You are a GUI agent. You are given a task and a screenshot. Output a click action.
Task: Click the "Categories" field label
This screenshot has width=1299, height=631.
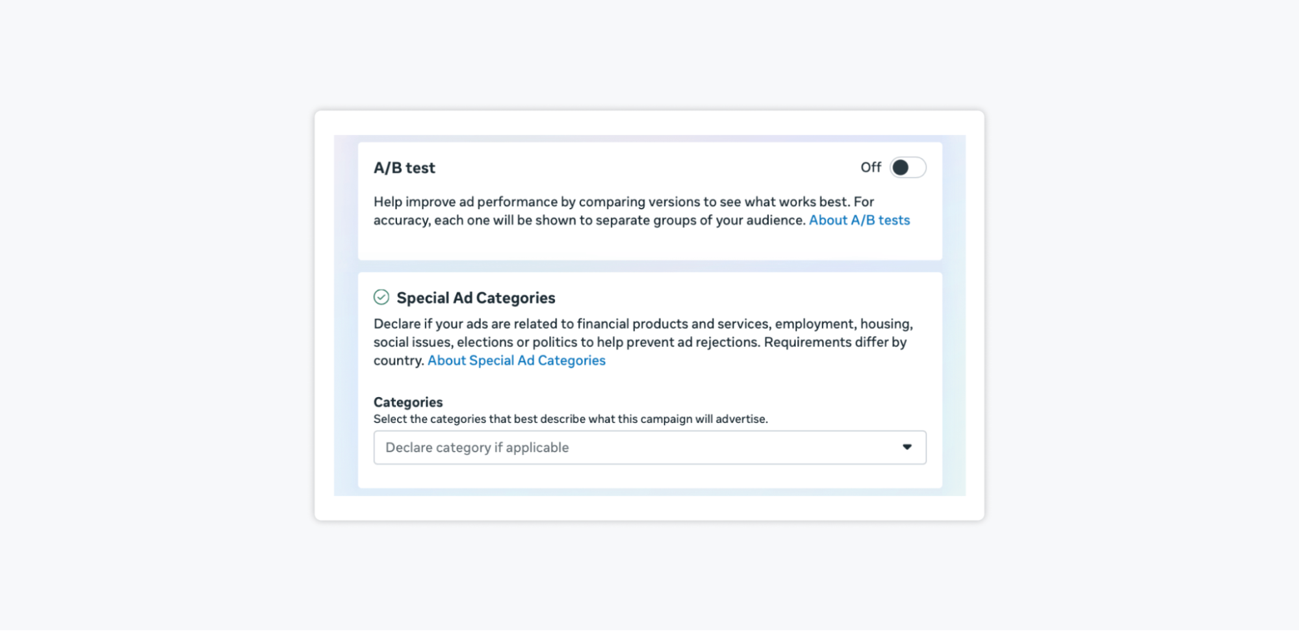coord(408,402)
